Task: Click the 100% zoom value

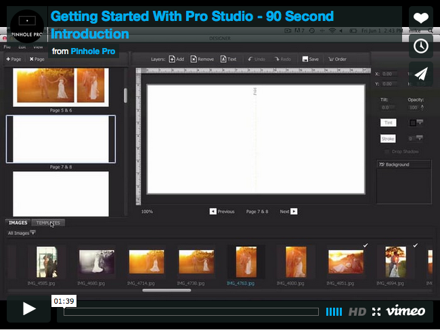Action: click(147, 212)
